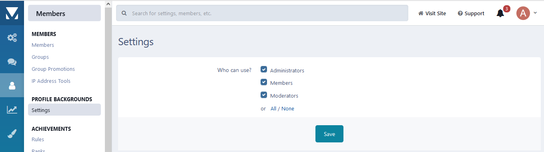Image resolution: width=544 pixels, height=152 pixels.
Task: Expand the account dropdown chevron
Action: [535, 13]
